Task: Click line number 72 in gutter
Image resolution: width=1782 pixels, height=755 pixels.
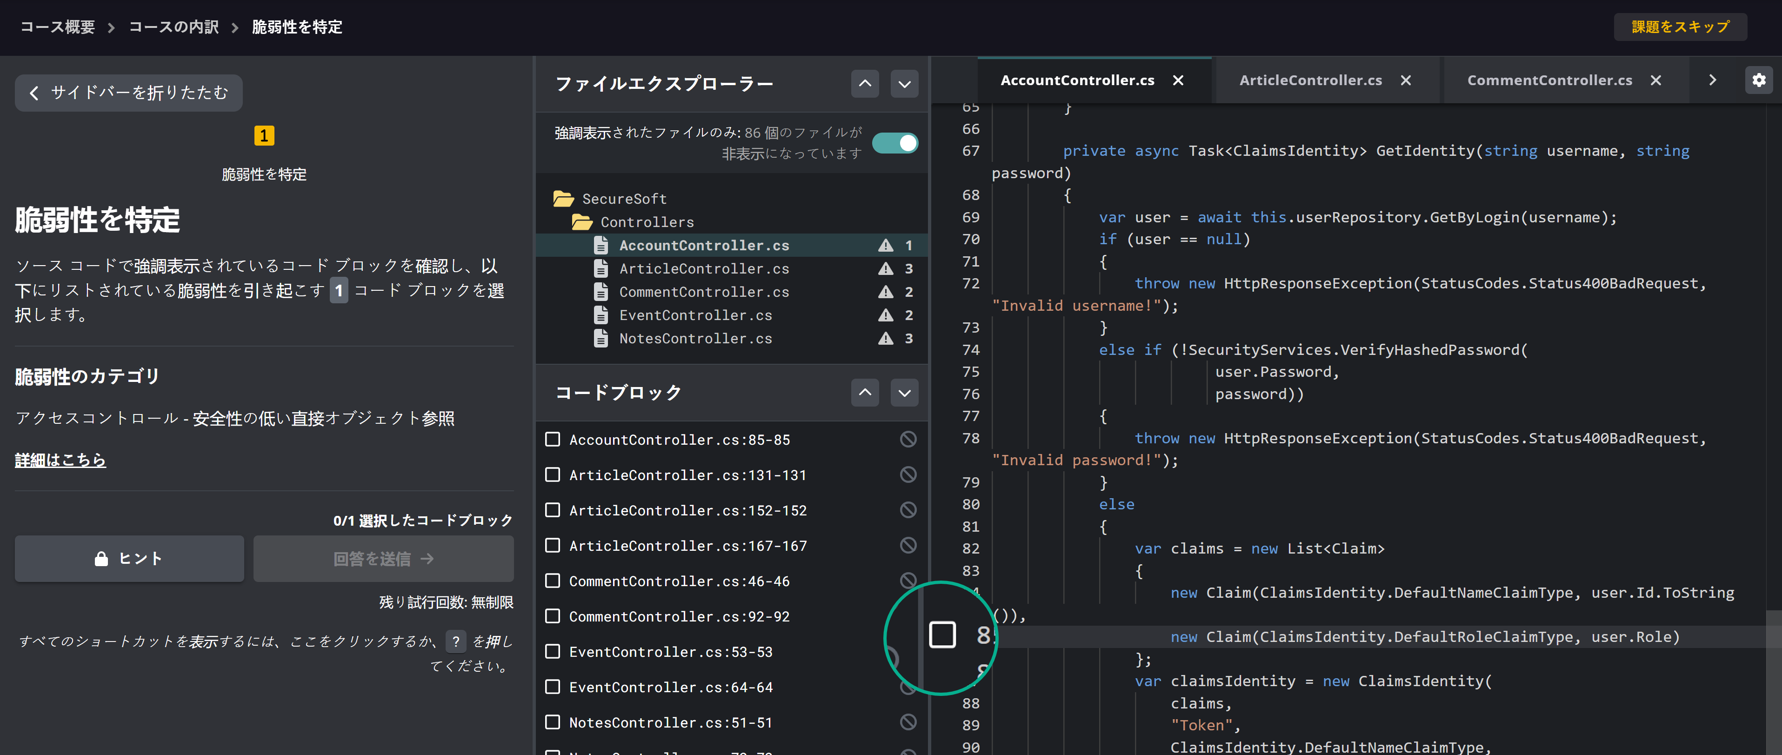Action: click(x=971, y=284)
